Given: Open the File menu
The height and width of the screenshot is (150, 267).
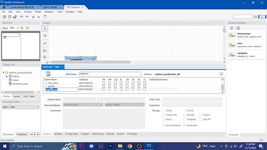Looking at the screenshot, I should [x=3, y=12].
